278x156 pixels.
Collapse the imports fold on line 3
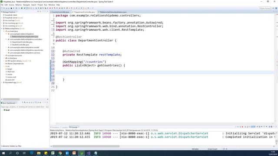tap(55, 23)
